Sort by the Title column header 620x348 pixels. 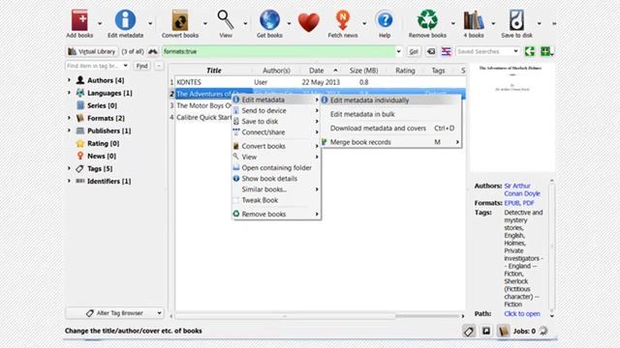point(214,71)
